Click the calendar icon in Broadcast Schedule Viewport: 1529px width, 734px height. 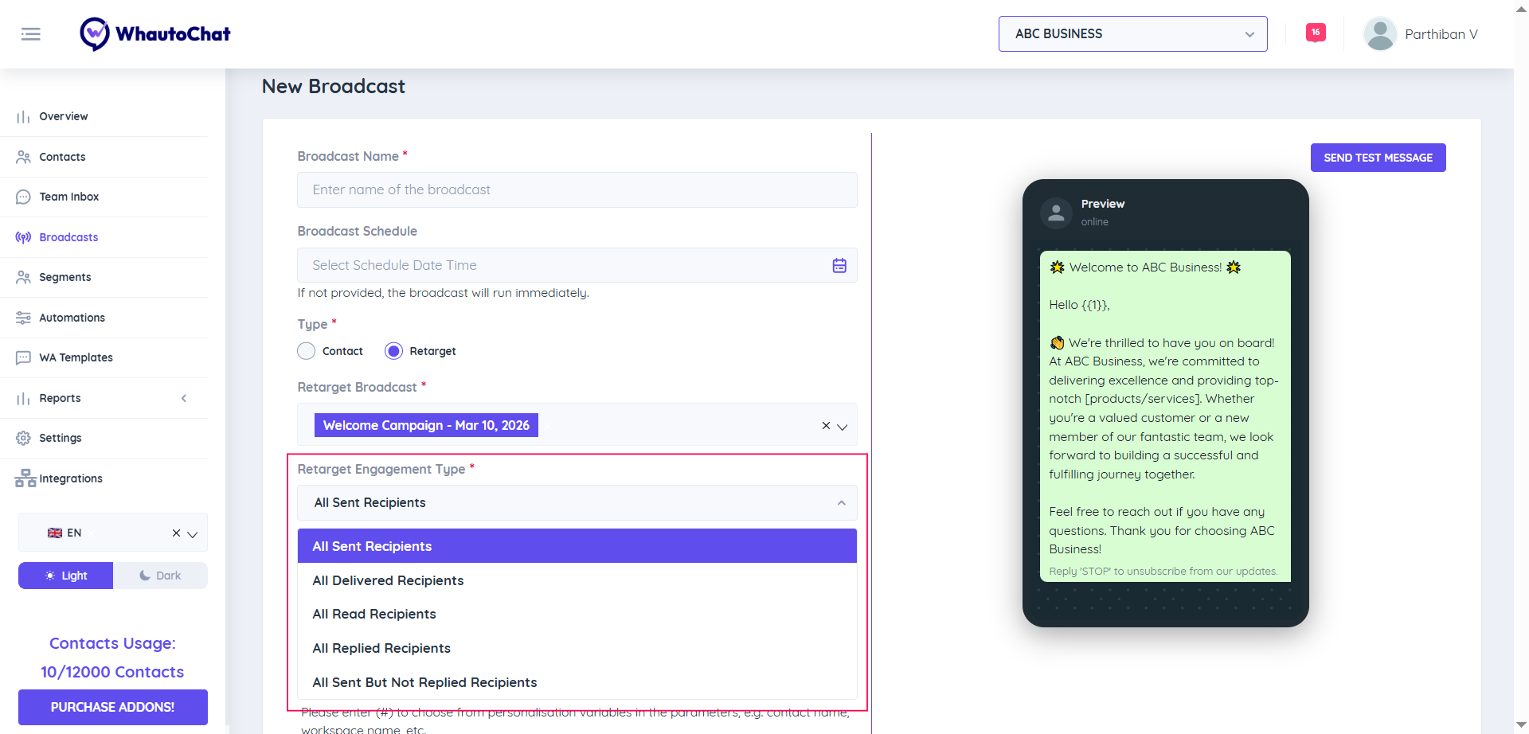click(x=839, y=266)
